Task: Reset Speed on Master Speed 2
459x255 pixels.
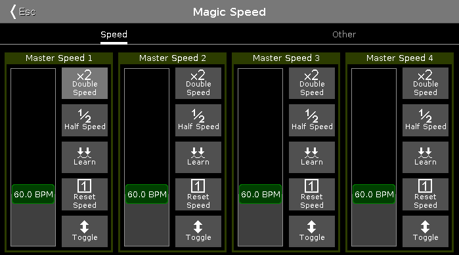Action: pyautogui.click(x=198, y=195)
